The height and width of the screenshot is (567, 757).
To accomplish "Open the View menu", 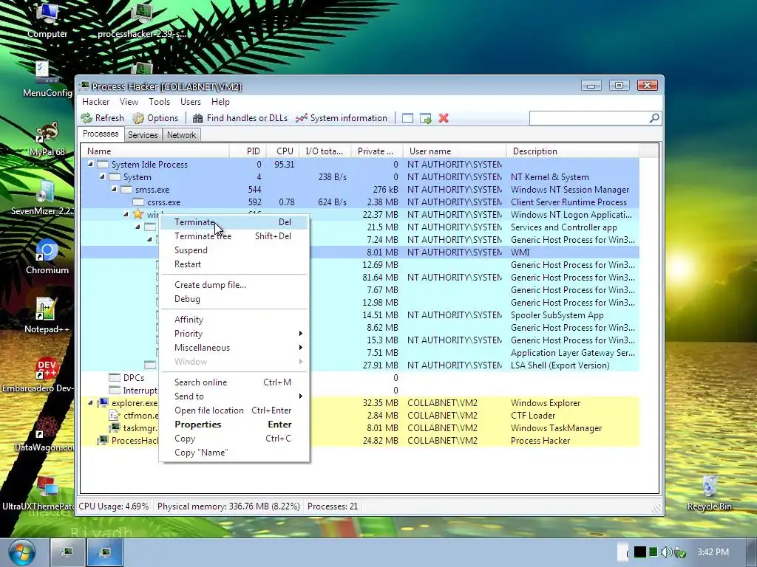I will click(x=129, y=102).
